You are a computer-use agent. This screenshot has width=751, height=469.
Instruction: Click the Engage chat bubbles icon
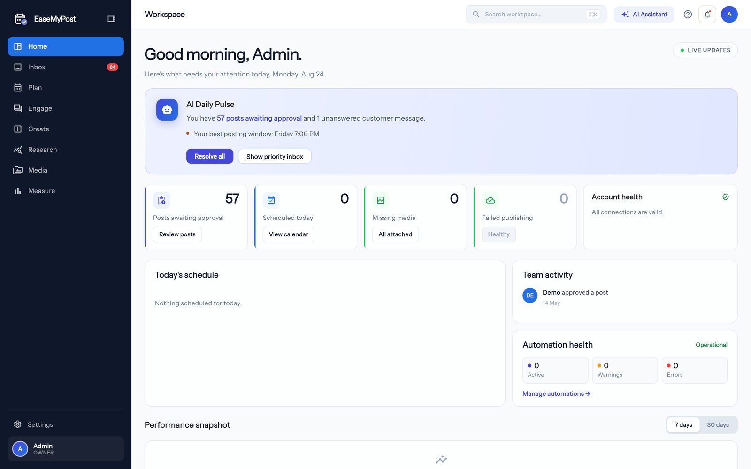click(18, 108)
